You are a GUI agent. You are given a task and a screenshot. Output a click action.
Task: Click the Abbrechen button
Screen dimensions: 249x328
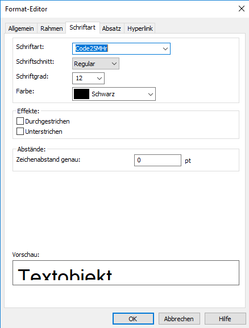pos(179,319)
